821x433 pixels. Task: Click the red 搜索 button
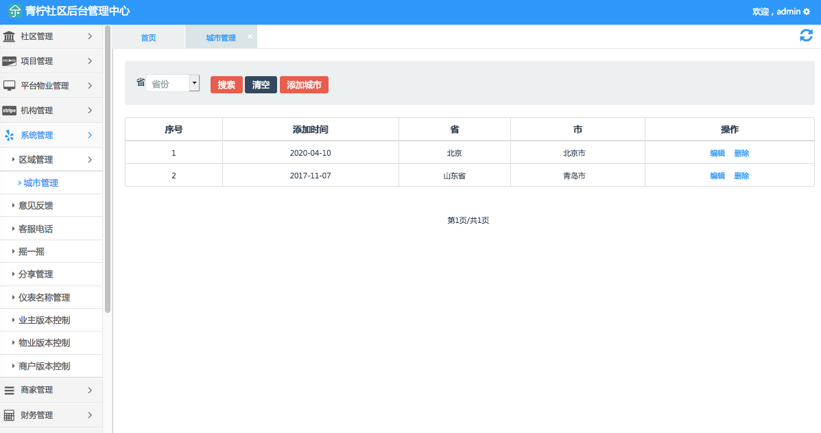tap(226, 85)
